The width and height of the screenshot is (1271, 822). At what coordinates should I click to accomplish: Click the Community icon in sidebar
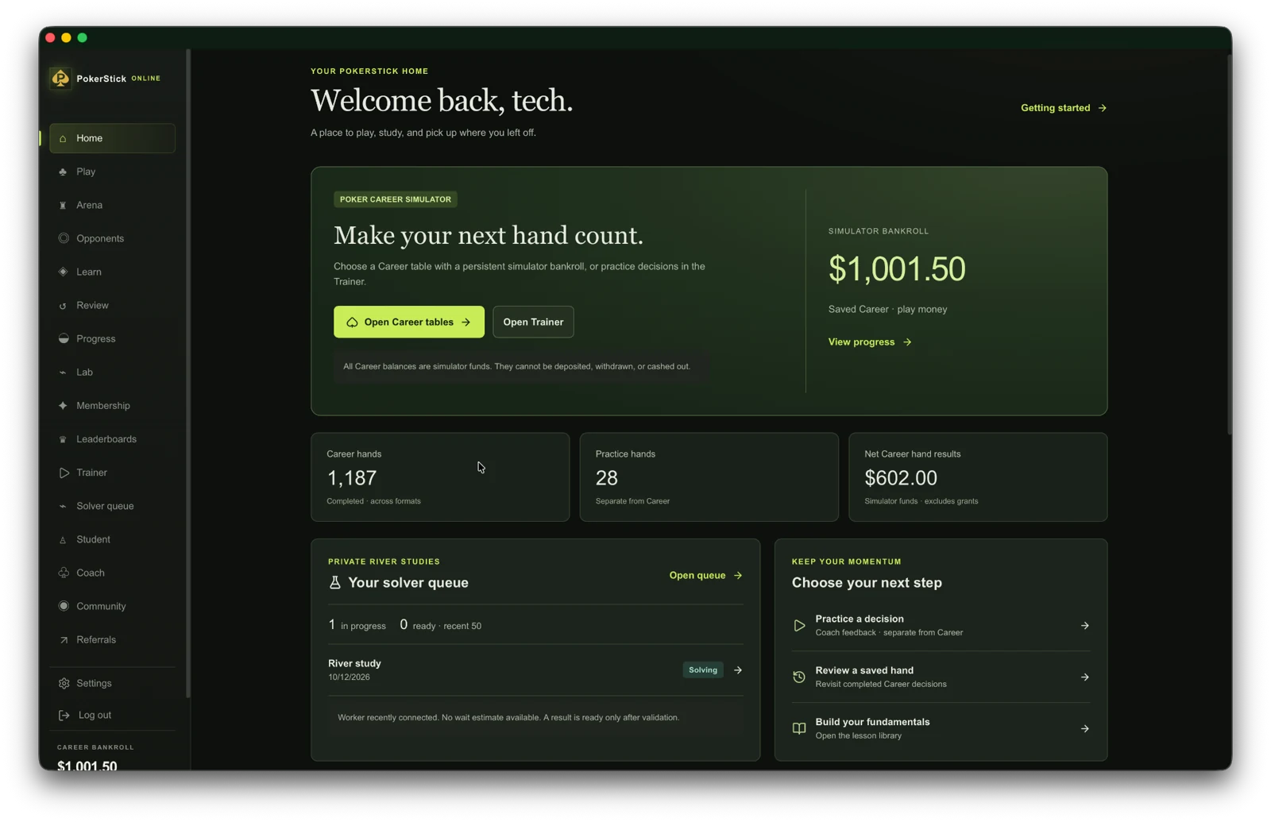[x=64, y=606]
